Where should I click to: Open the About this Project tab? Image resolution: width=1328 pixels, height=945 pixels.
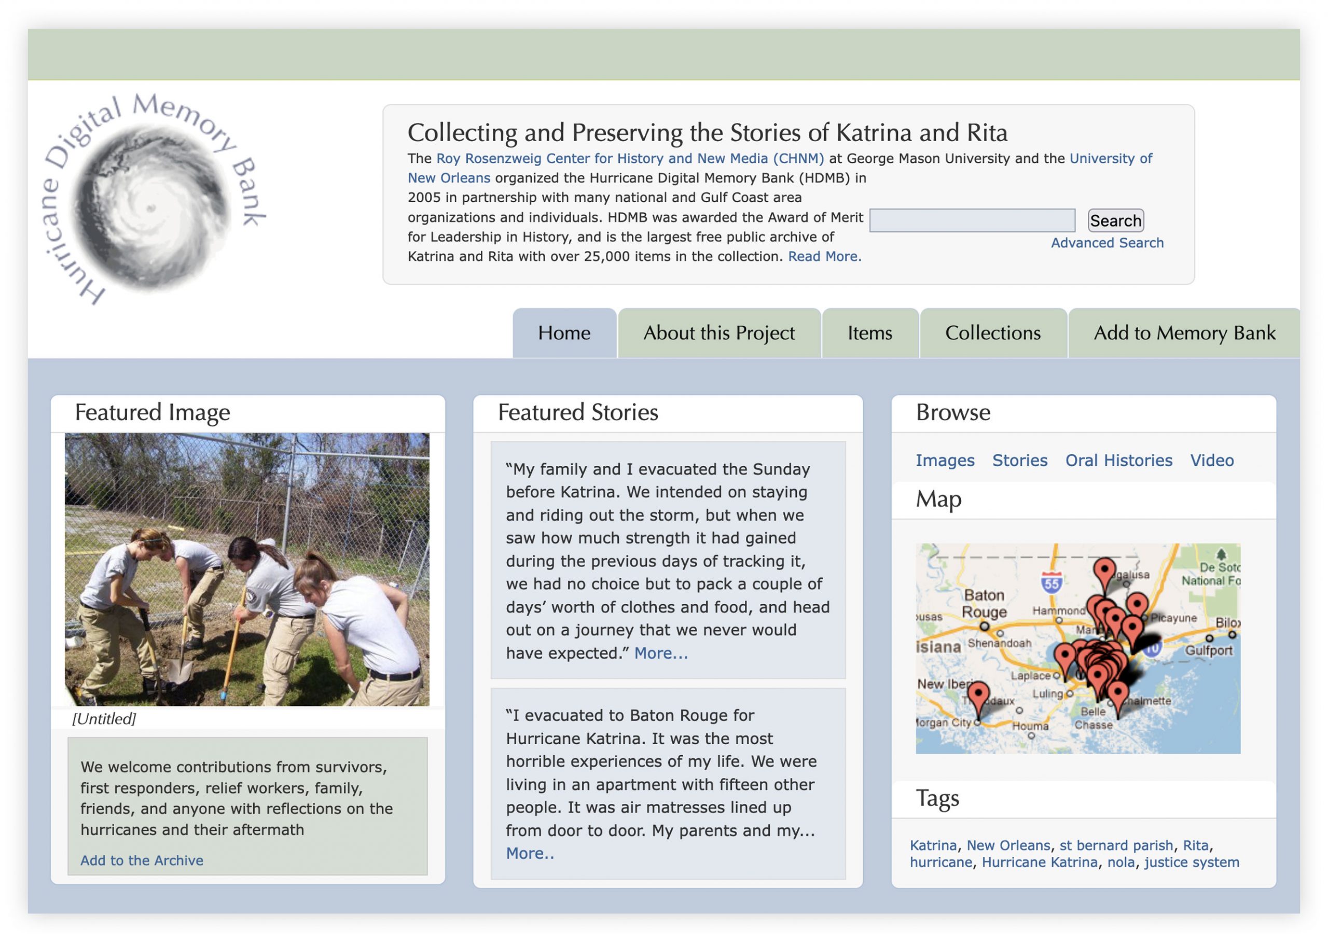click(718, 333)
